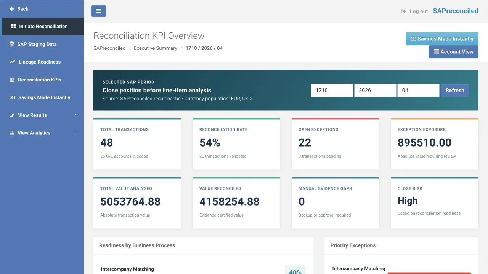Click the Readiness by Business Process heading

pos(137,245)
